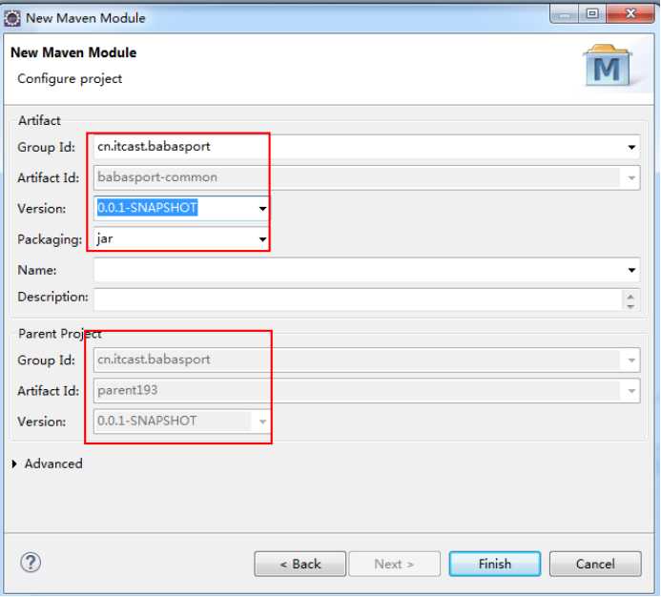Screen dimensions: 661x597
Task: Click the Back button
Action: point(300,564)
